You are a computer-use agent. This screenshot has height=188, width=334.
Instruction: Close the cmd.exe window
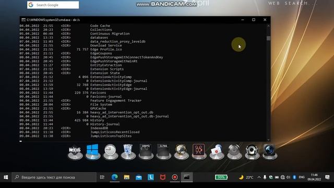[265, 20]
